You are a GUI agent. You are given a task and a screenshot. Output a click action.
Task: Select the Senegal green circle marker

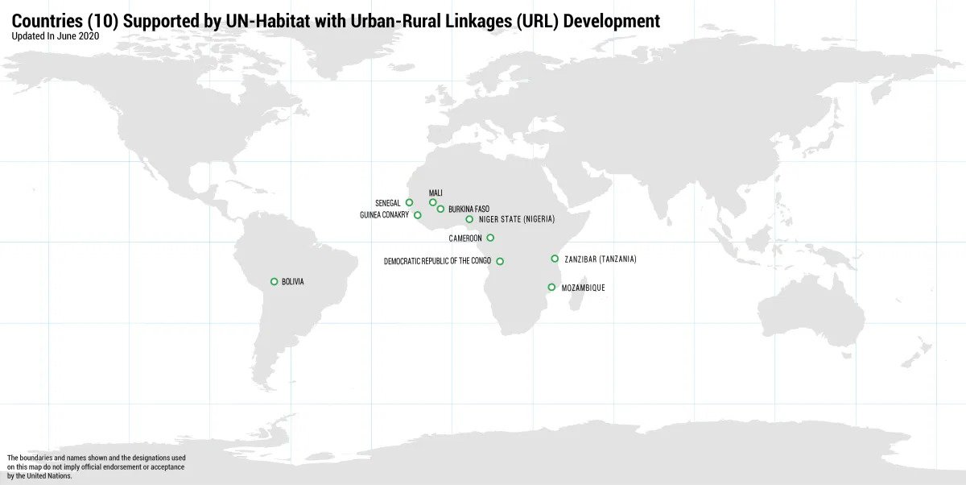click(409, 202)
